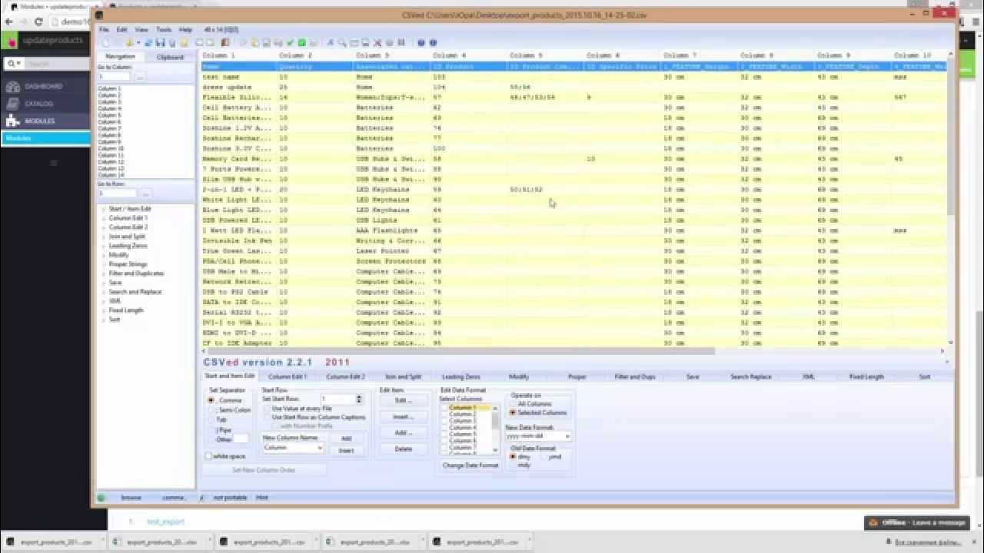Click the Edit... button in Edit Item
Screen dimensions: 984x553
click(x=403, y=401)
